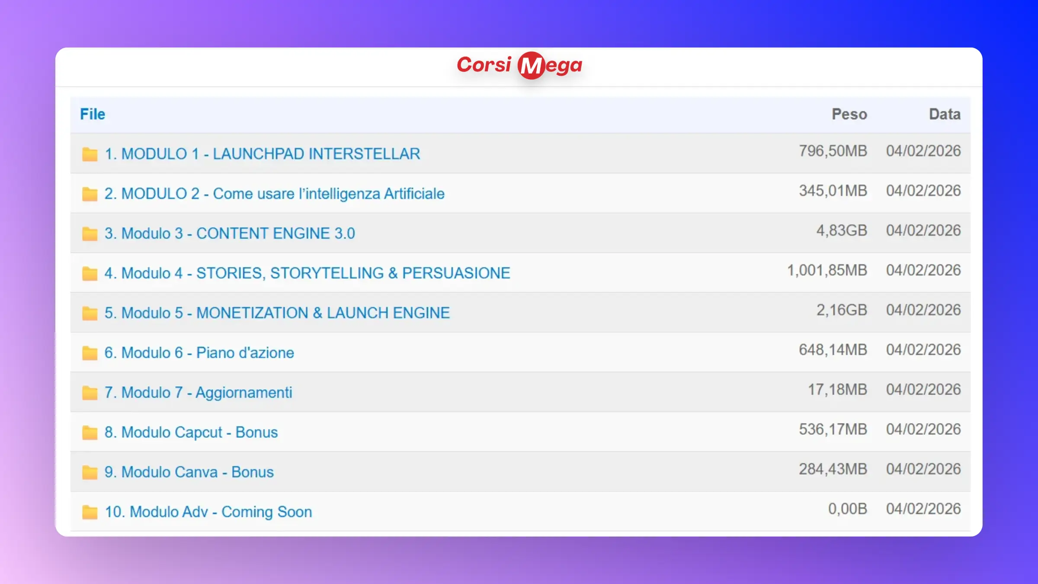This screenshot has width=1038, height=584.
Task: Open Modulo Adv - Coming Soon link
Action: pyautogui.click(x=208, y=512)
